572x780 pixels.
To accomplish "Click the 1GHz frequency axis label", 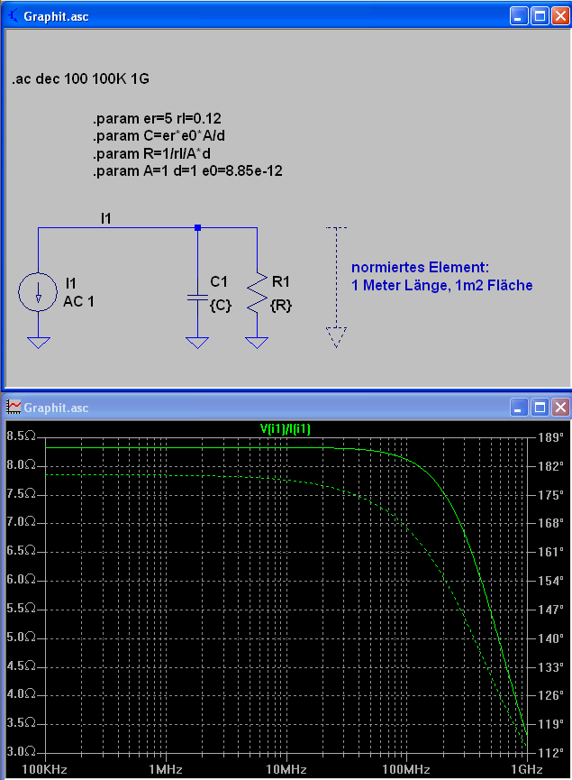I will point(527,769).
